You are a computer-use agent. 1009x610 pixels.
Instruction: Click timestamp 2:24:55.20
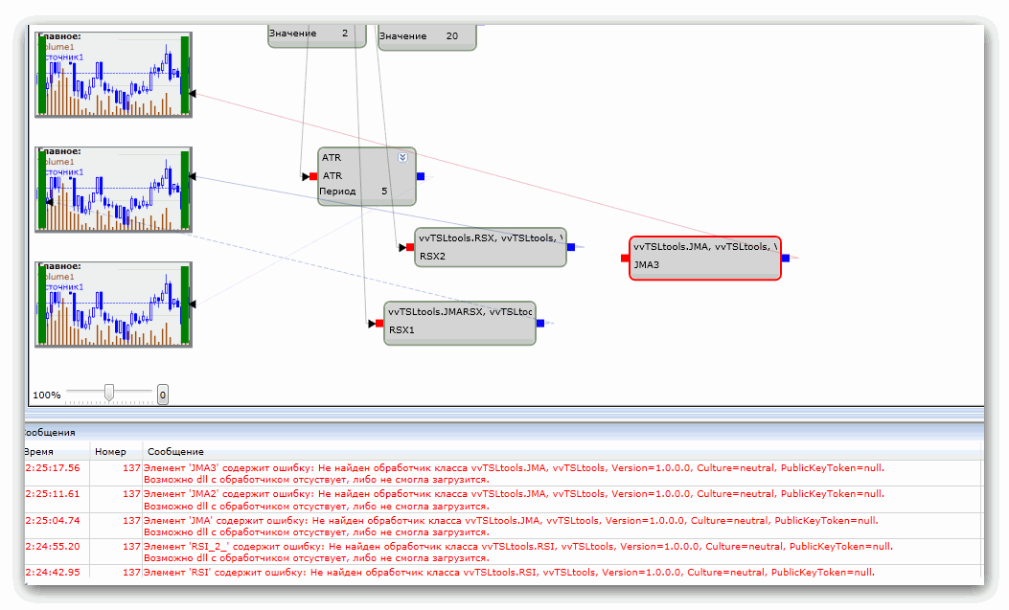pos(53,547)
